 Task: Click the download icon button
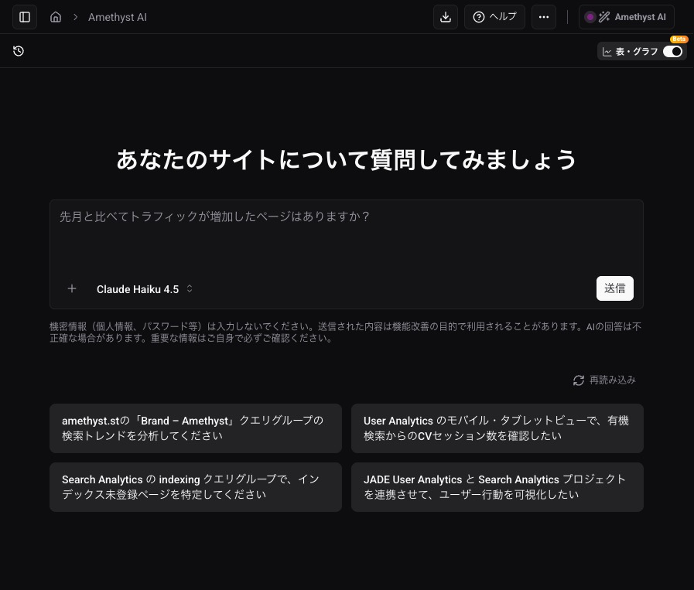coord(445,17)
